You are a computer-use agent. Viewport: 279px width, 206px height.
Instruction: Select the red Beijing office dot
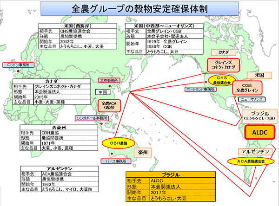pyautogui.click(x=110, y=86)
